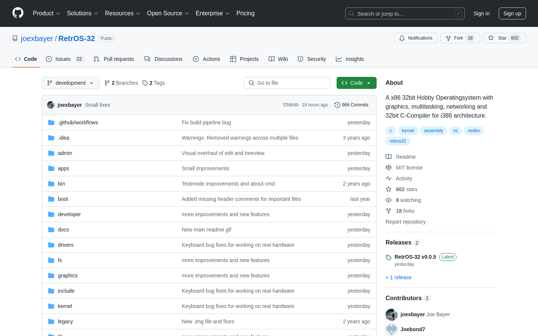The height and width of the screenshot is (336, 538).
Task: Switch to the Discussions tab
Action: coord(163,59)
